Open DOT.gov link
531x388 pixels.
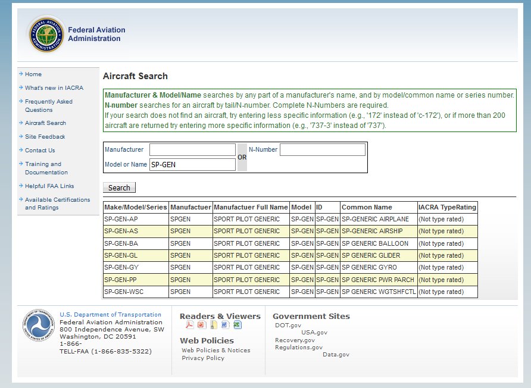(288, 326)
